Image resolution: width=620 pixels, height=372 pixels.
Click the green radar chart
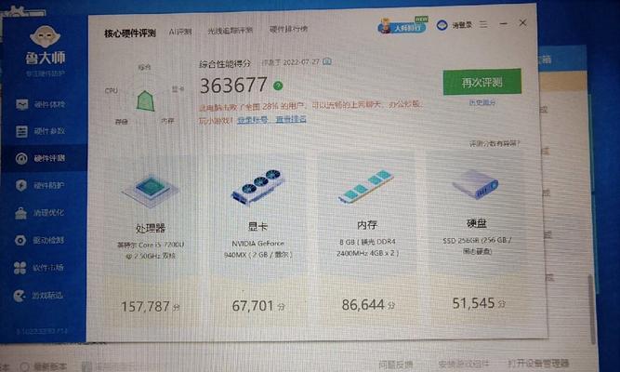pyautogui.click(x=145, y=101)
